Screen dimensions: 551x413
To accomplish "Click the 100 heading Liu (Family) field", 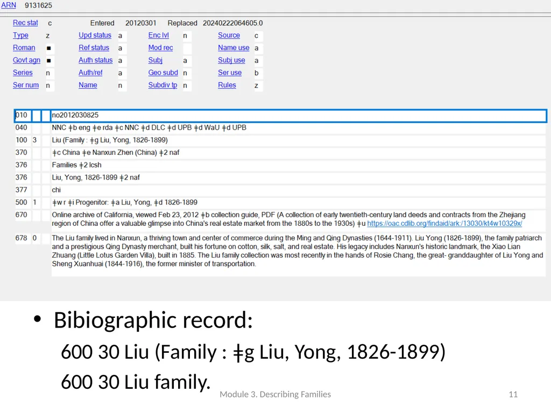I will point(298,140).
